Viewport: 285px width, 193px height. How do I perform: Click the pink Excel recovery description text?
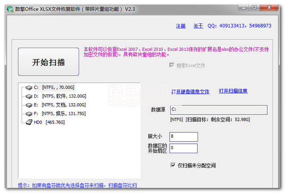pos(176,52)
